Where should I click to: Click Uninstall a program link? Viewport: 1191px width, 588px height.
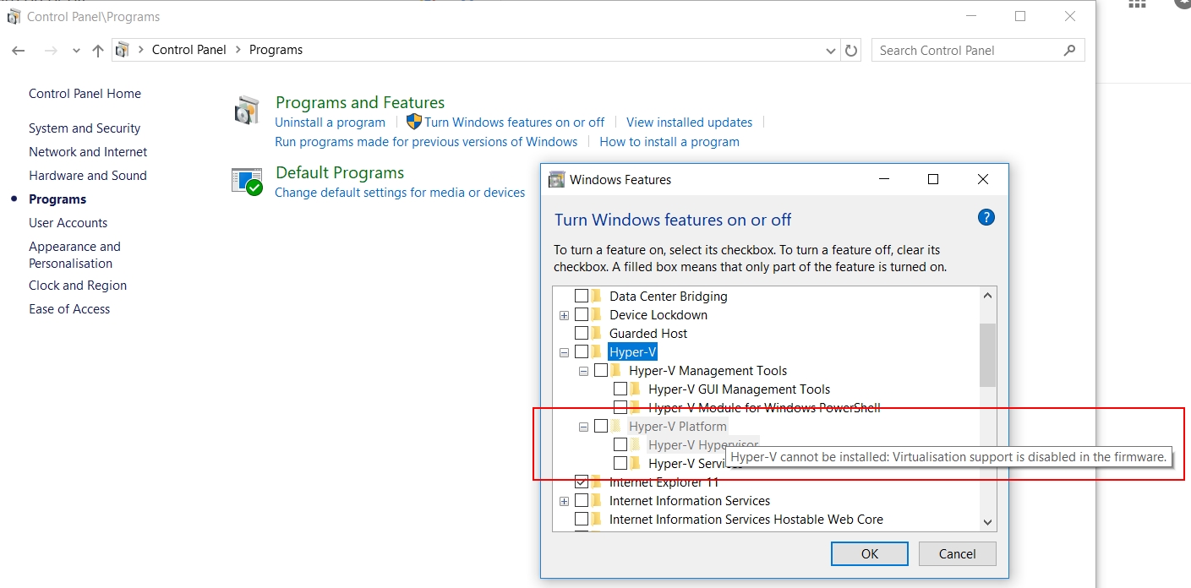[x=330, y=122]
